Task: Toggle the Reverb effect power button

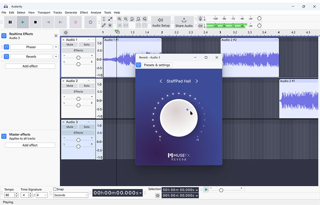Action: click(6, 56)
